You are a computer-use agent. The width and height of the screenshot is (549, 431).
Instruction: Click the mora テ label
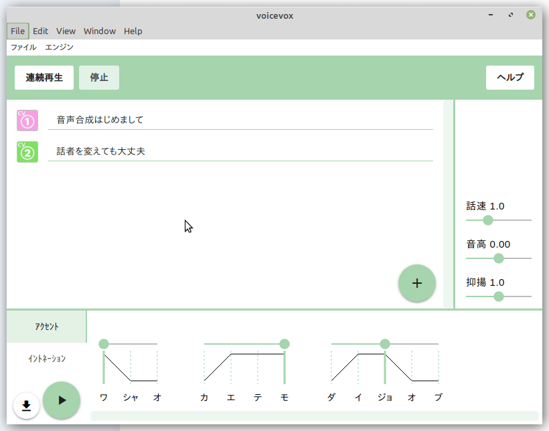pyautogui.click(x=258, y=398)
